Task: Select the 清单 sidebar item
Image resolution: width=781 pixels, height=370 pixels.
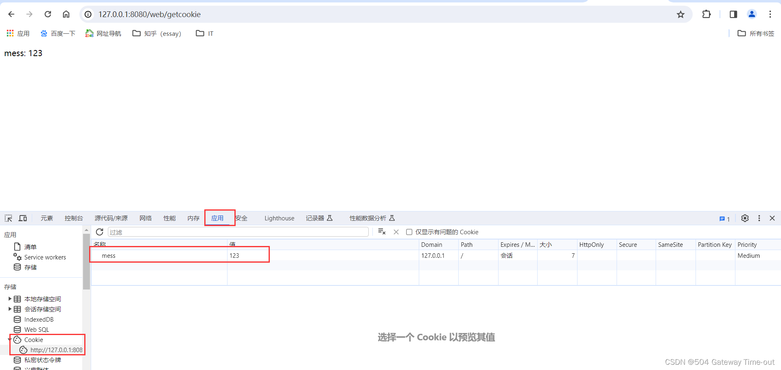Action: click(31, 247)
